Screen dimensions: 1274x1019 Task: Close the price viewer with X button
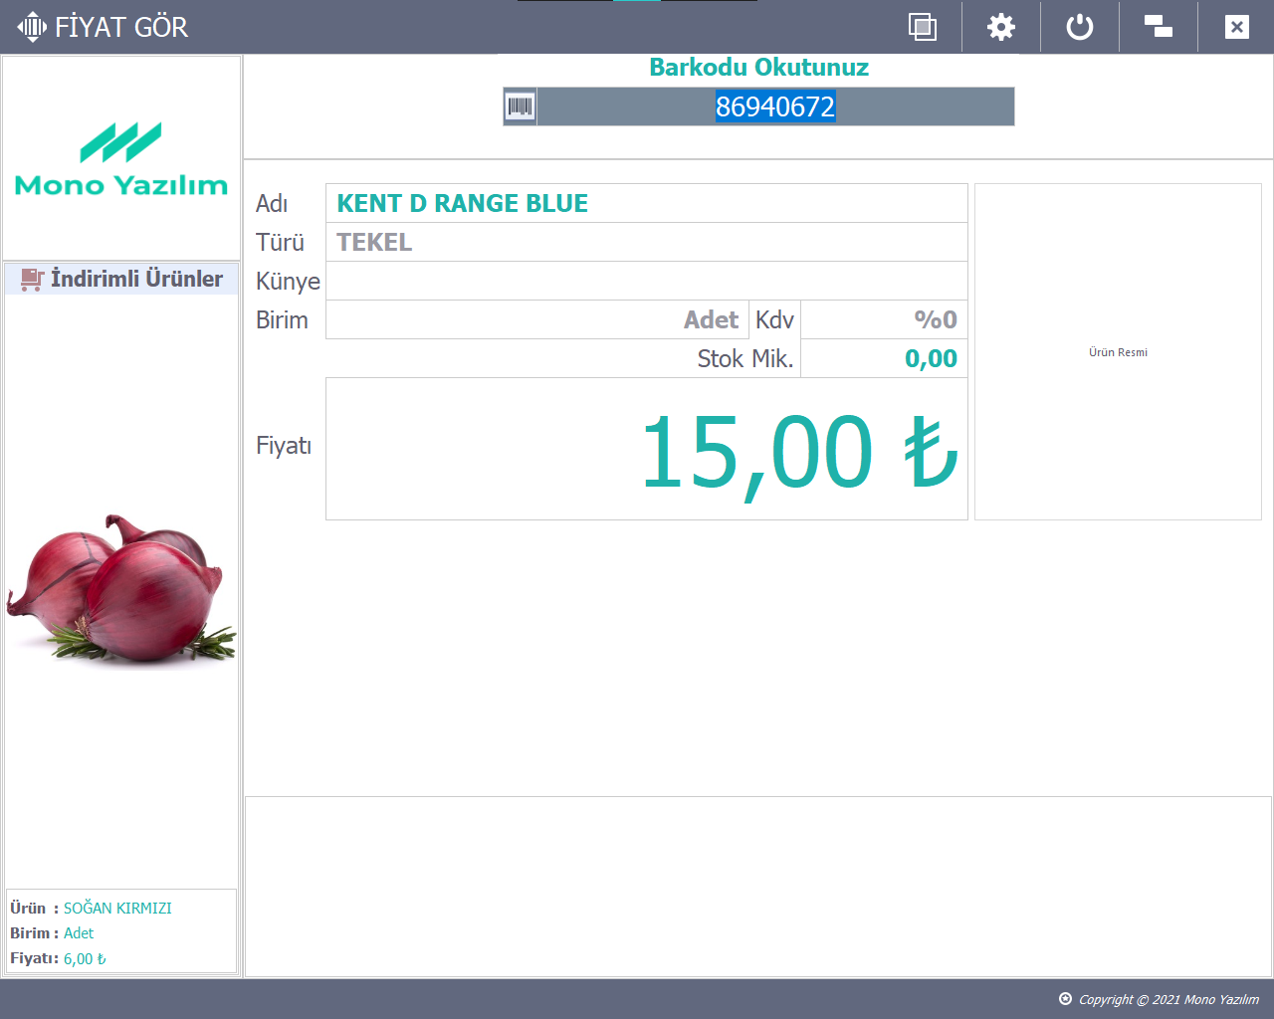click(x=1236, y=27)
